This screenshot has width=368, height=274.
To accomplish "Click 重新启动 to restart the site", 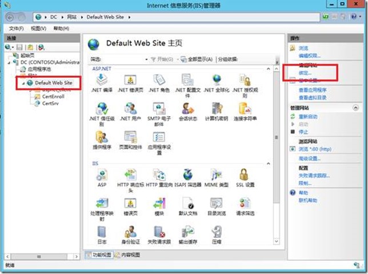I will pos(307,117).
